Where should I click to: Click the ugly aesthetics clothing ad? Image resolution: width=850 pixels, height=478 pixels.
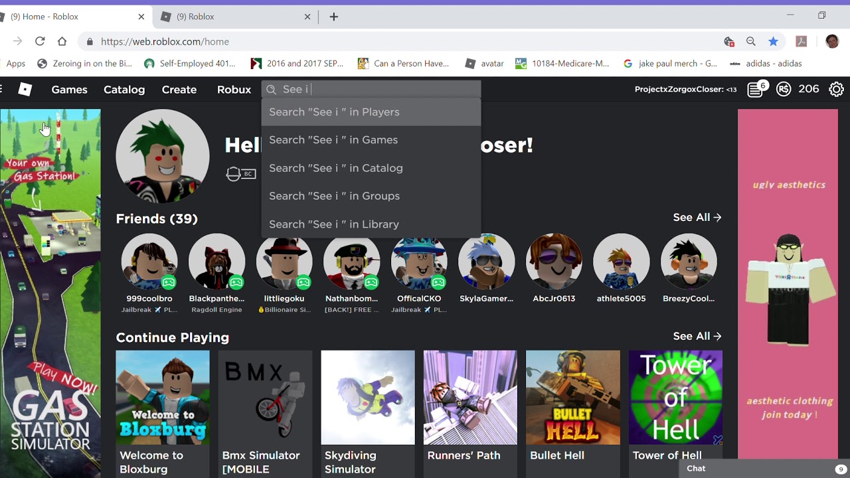pos(788,283)
